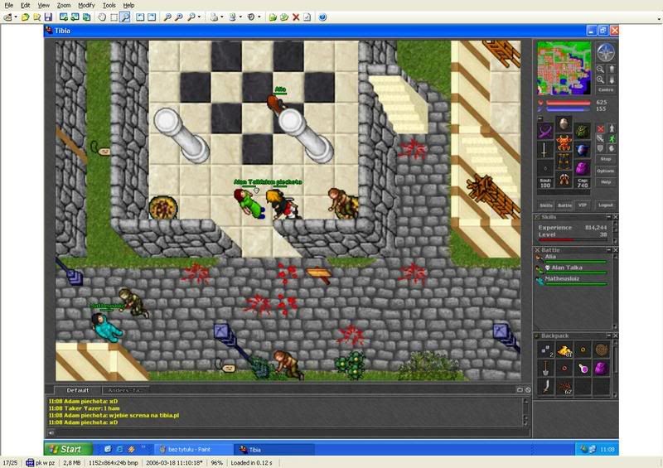Select the dotted rectangle selection tool
Viewport: 663px width, 468px height.
(x=114, y=17)
